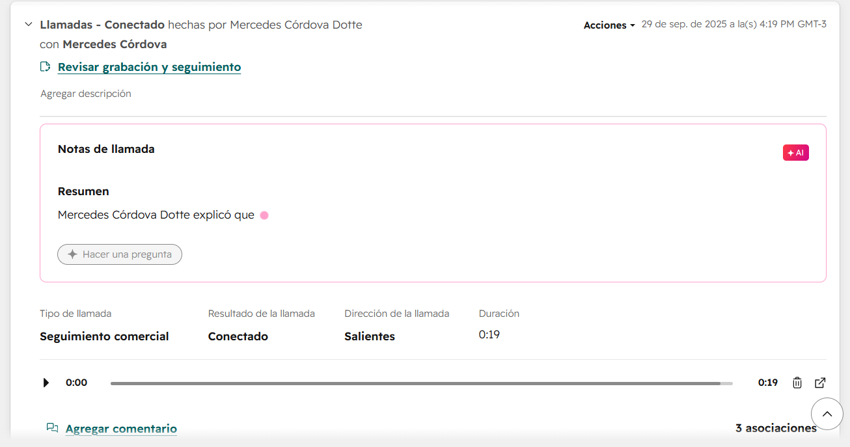This screenshot has height=447, width=850.
Task: Click the contact name Mercedes Córdova
Action: click(x=115, y=44)
